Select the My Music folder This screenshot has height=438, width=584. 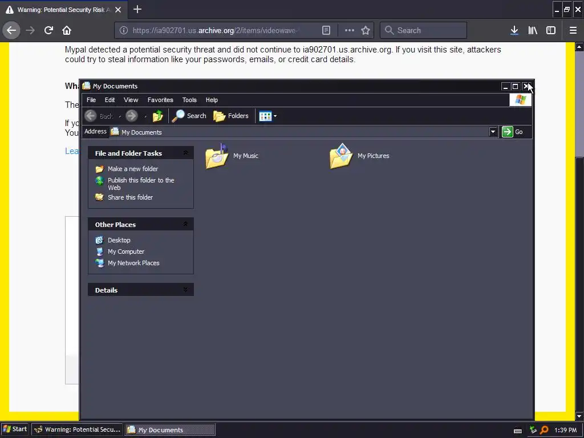click(x=232, y=156)
